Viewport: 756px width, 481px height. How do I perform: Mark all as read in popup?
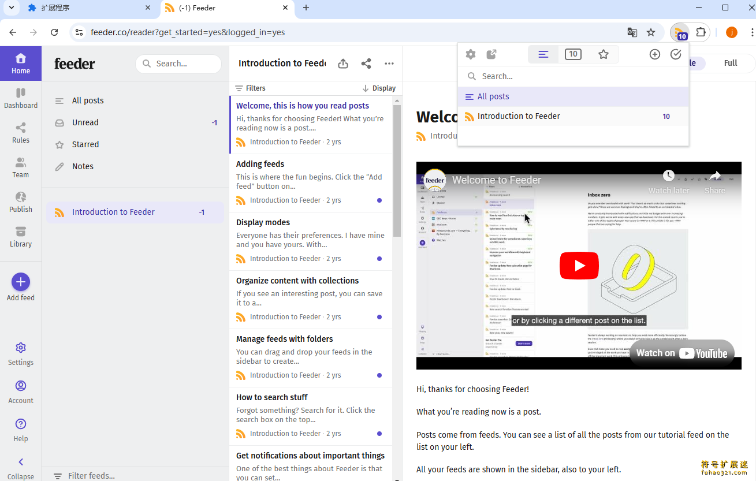click(x=676, y=54)
